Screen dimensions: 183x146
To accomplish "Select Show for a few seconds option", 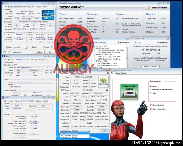I will point(151,90).
